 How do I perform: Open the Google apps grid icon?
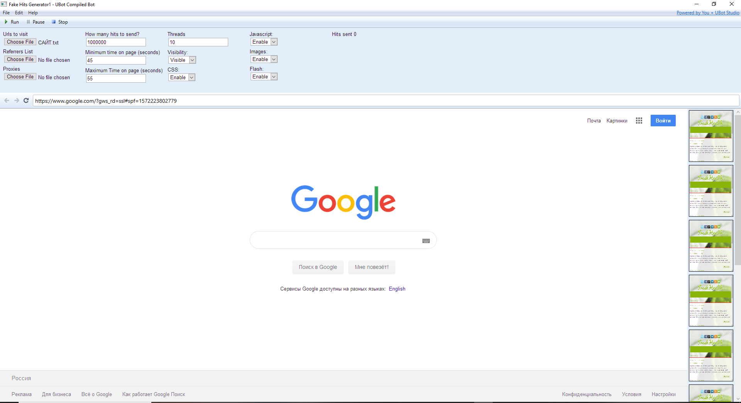point(639,121)
